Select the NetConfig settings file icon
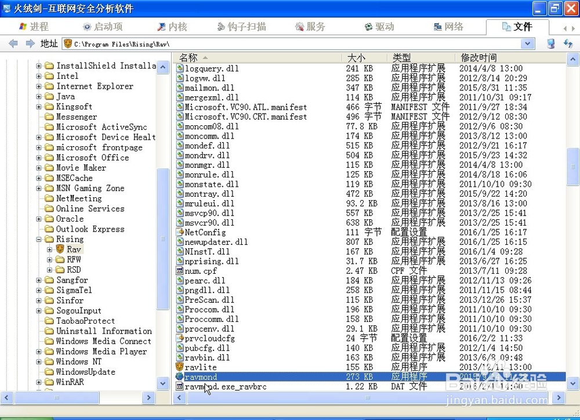Viewport: 580px width, 420px height. pos(180,232)
